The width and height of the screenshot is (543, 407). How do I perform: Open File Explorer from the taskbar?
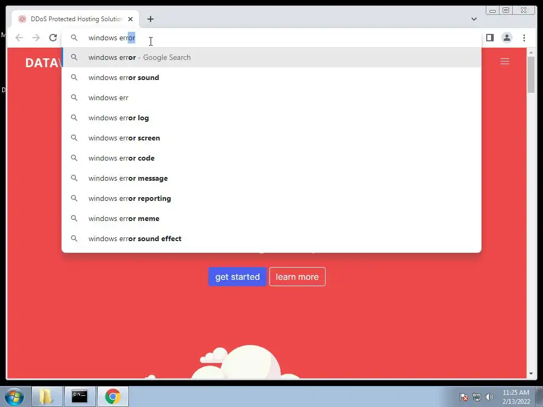47,396
